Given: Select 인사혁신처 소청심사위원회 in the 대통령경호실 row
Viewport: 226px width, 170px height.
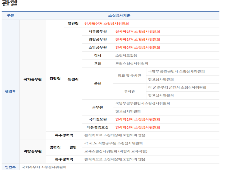Looking at the screenshot, I should (x=137, y=127).
